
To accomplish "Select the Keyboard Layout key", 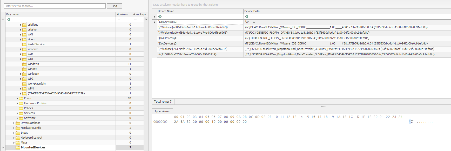I will tap(31, 138).
